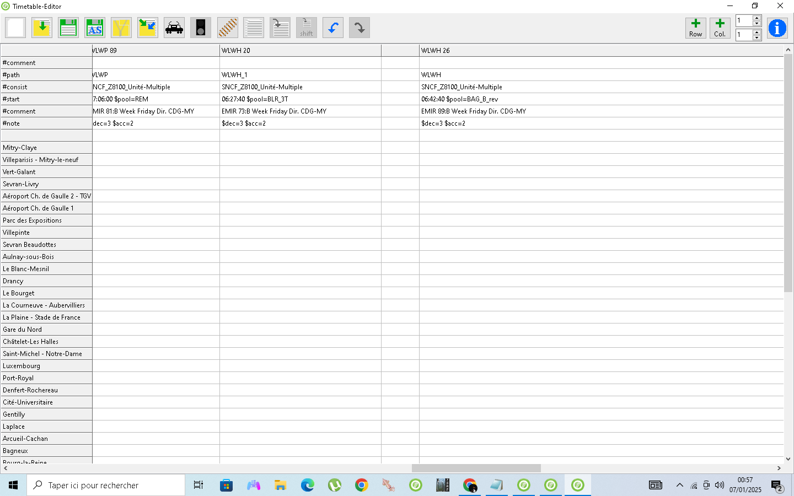Click the scroll-right arrow of horizontal scrollbar
The image size is (794, 496).
779,468
